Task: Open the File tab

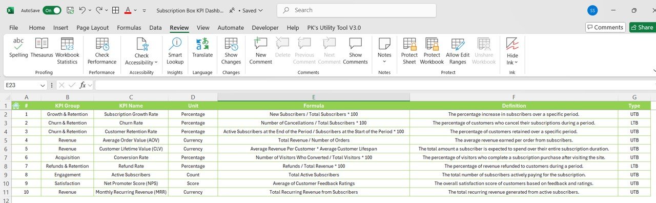Action: pos(14,28)
